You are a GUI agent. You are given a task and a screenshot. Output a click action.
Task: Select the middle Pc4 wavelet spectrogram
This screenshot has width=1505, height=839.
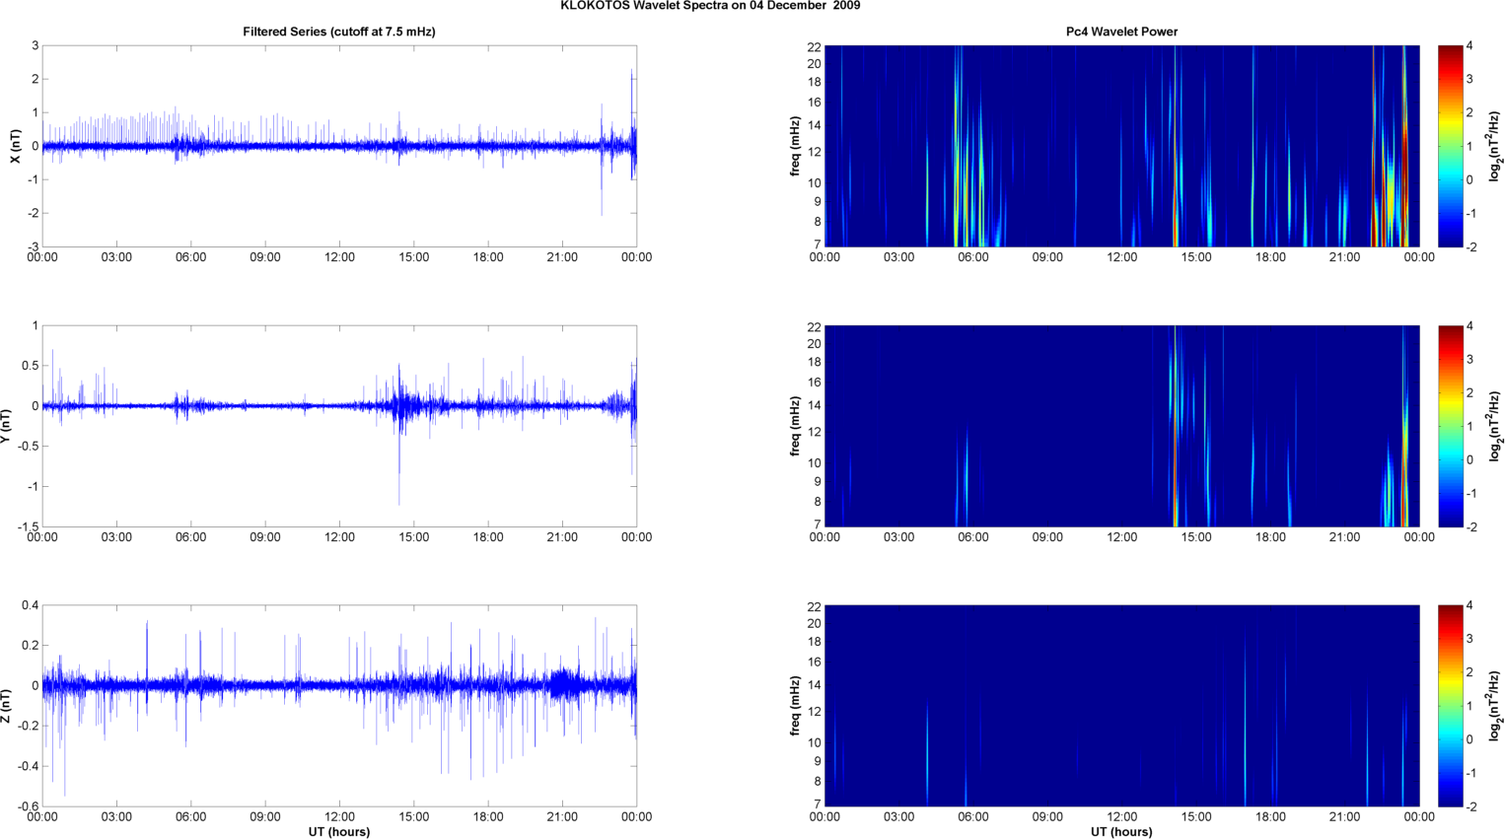click(x=1121, y=426)
